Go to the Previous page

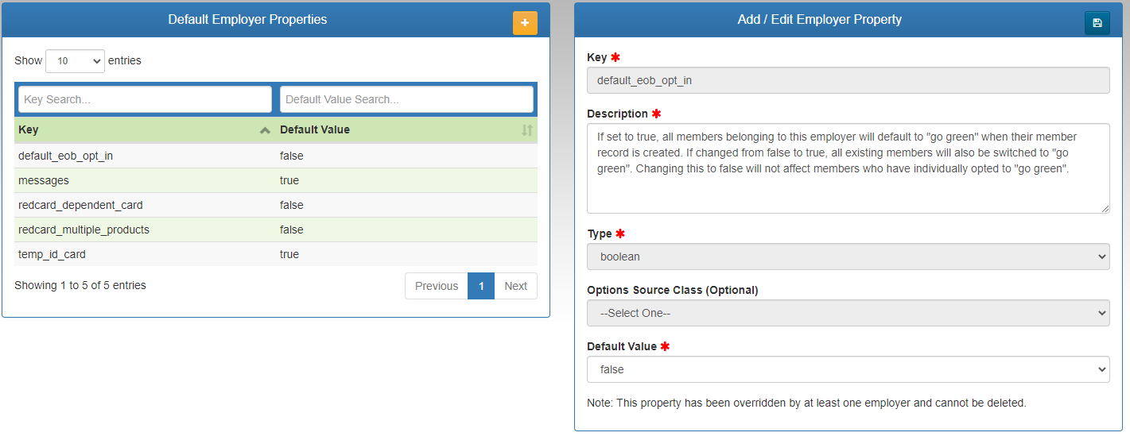tap(437, 286)
